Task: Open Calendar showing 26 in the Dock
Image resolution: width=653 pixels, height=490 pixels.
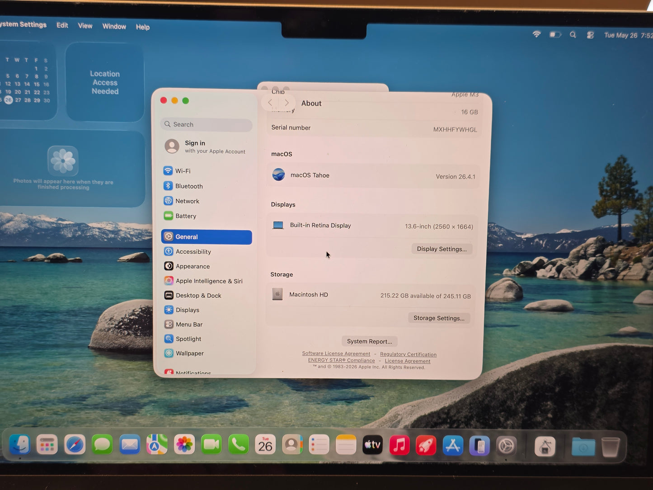Action: pyautogui.click(x=265, y=445)
